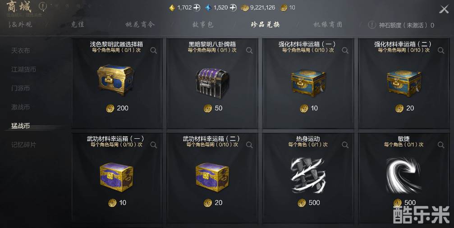This screenshot has width=454, height=228.
Task: Click the 500 coin price under 热身运动
Action: coord(309,202)
